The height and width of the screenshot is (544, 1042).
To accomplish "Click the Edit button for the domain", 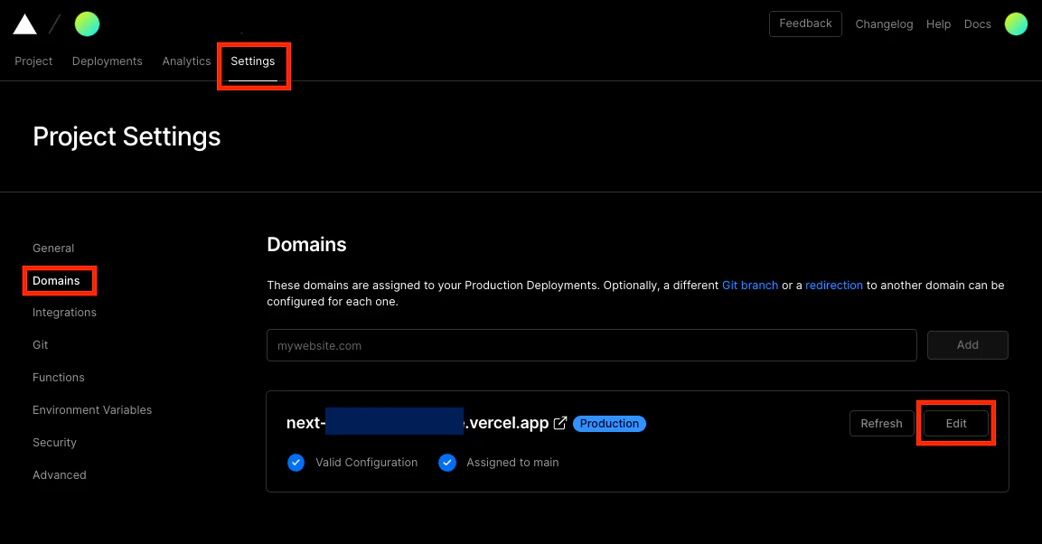I will [x=955, y=423].
